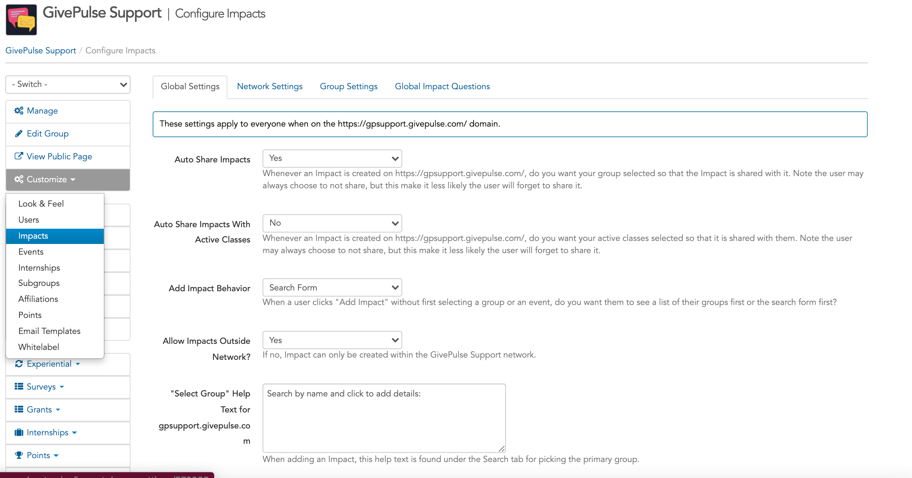
Task: Open the Global Impact Questions tab
Action: pos(442,87)
